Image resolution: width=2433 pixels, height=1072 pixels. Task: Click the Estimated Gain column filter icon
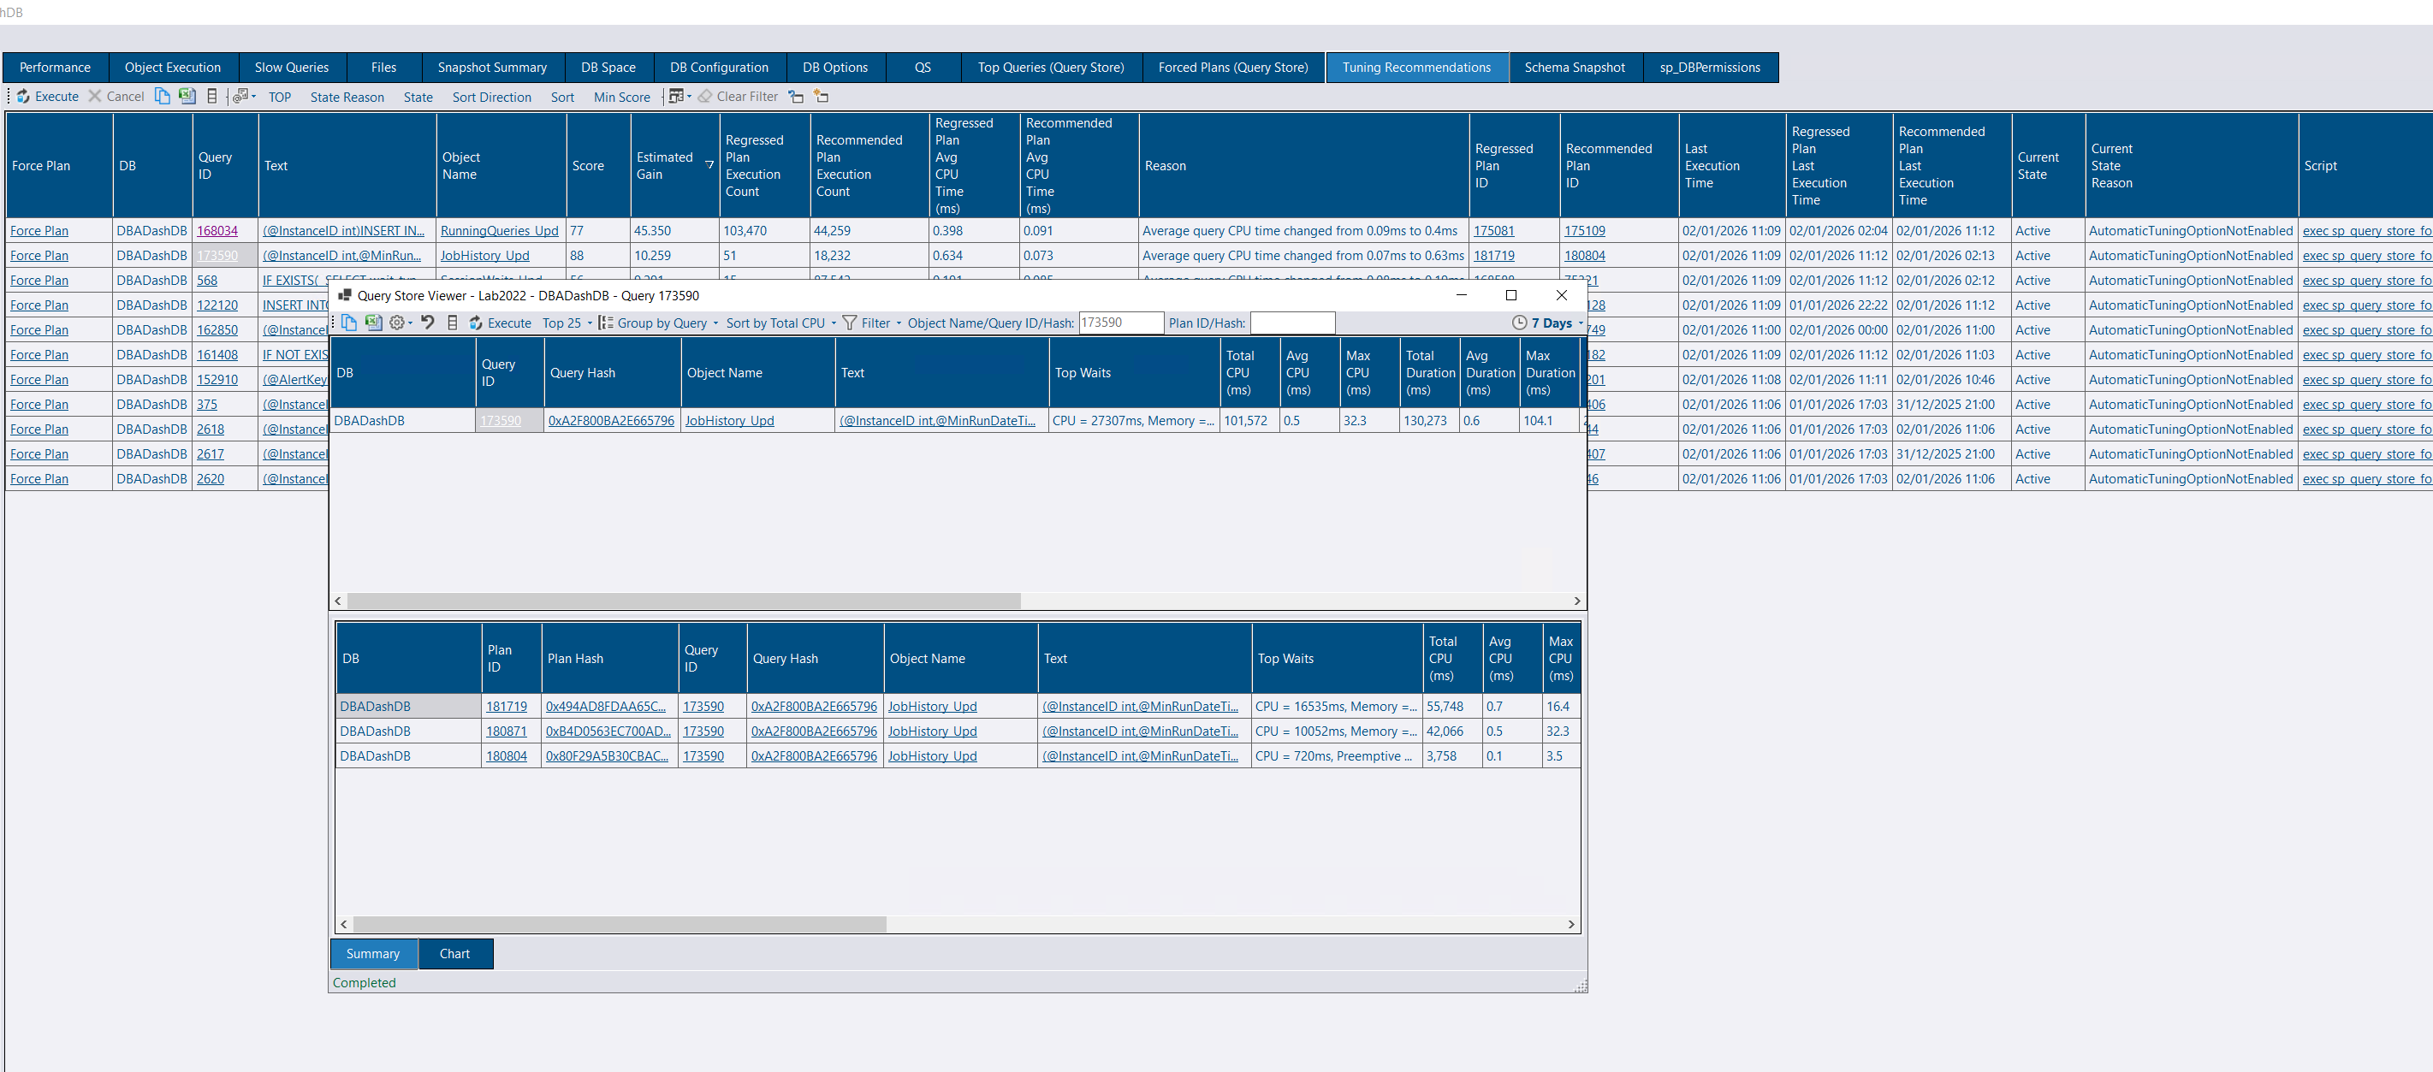709,164
